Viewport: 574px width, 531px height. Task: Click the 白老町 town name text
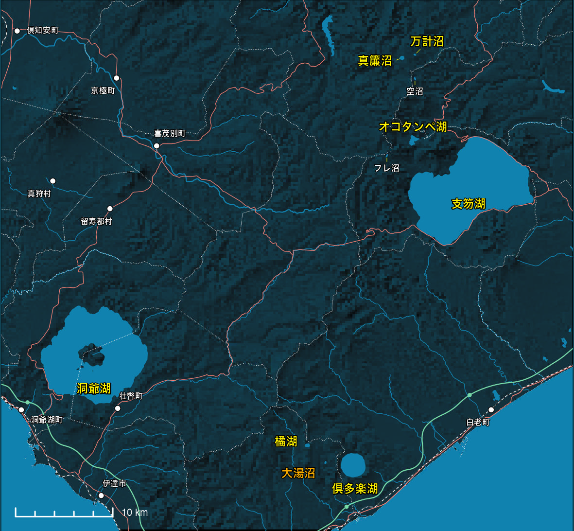click(478, 422)
